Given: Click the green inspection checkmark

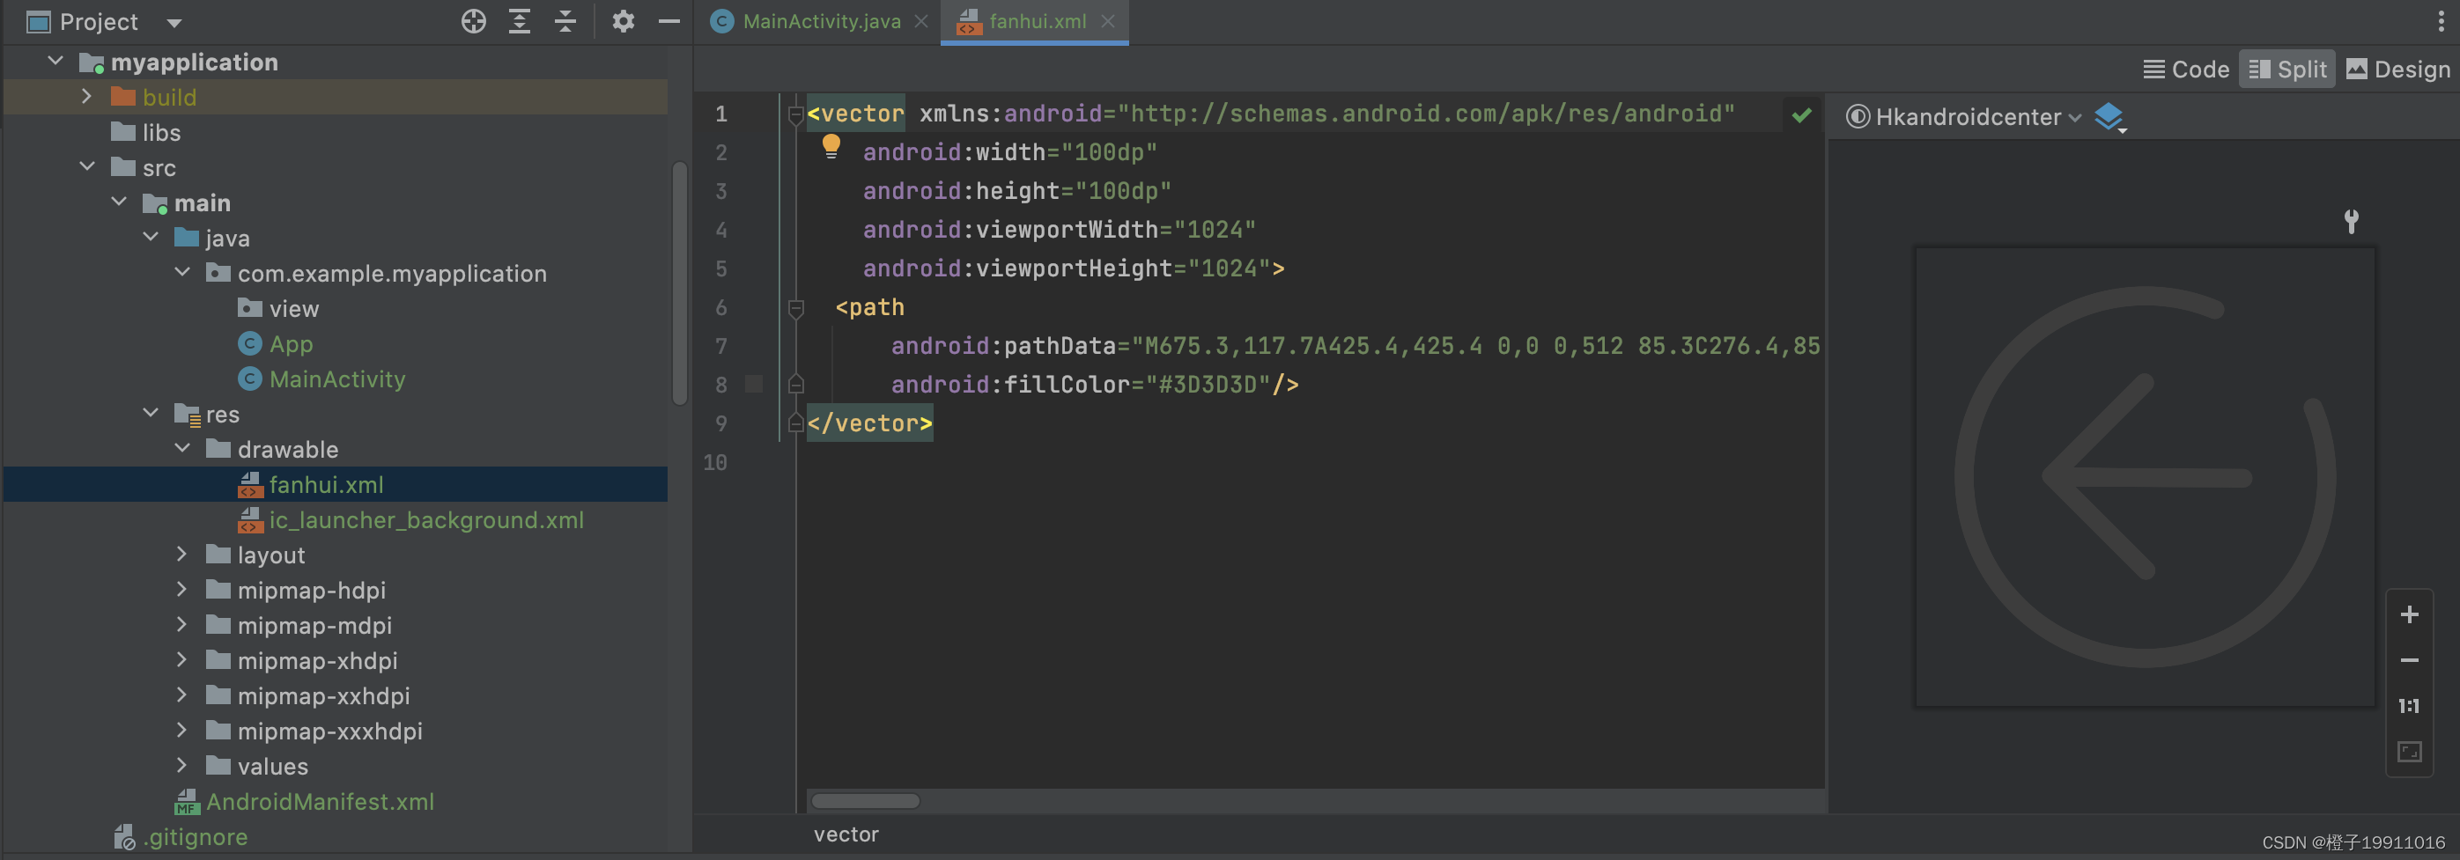Looking at the screenshot, I should [x=1801, y=115].
